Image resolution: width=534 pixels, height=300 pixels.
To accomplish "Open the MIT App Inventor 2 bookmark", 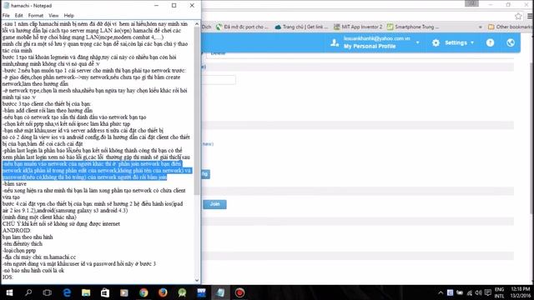I will 358,27.
